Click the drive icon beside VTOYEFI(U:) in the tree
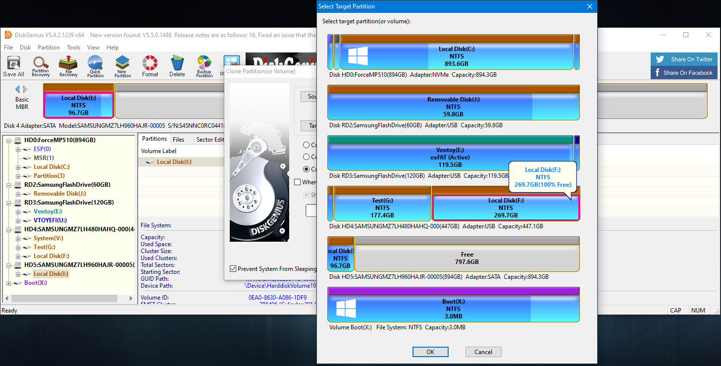Image resolution: width=721 pixels, height=366 pixels. click(28, 220)
